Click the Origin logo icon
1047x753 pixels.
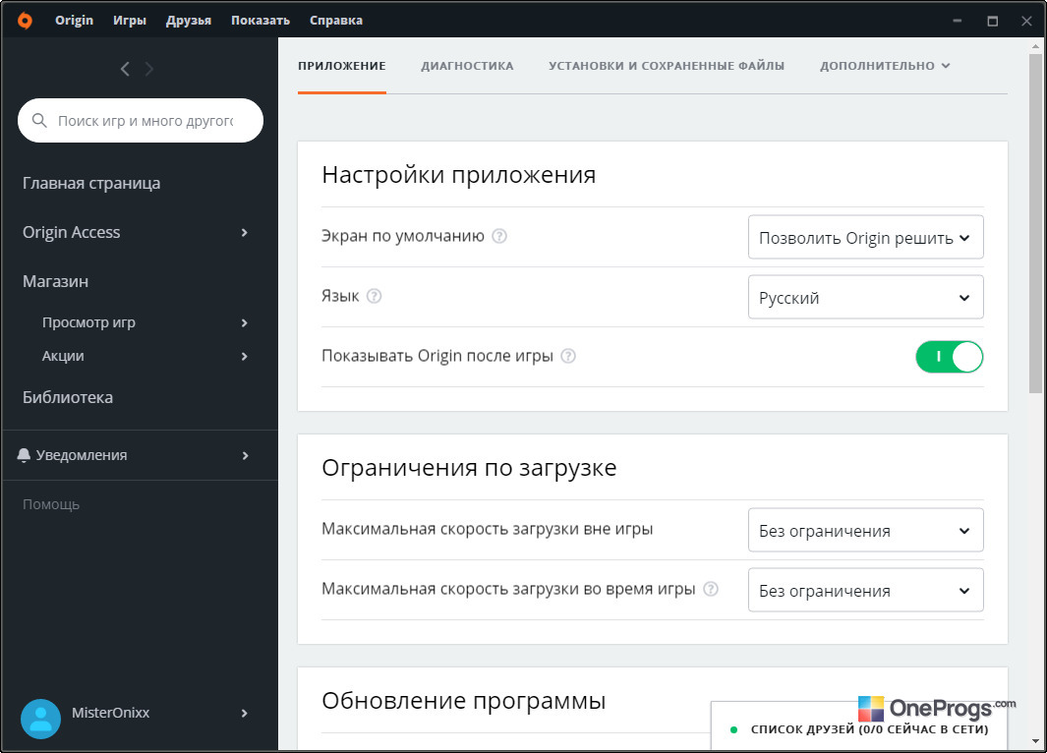pos(25,21)
